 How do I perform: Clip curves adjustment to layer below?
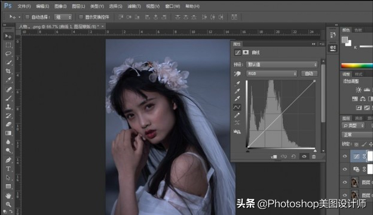[274, 157]
